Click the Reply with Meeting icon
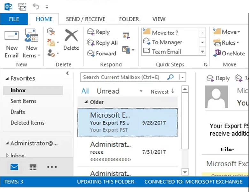 coord(126,35)
